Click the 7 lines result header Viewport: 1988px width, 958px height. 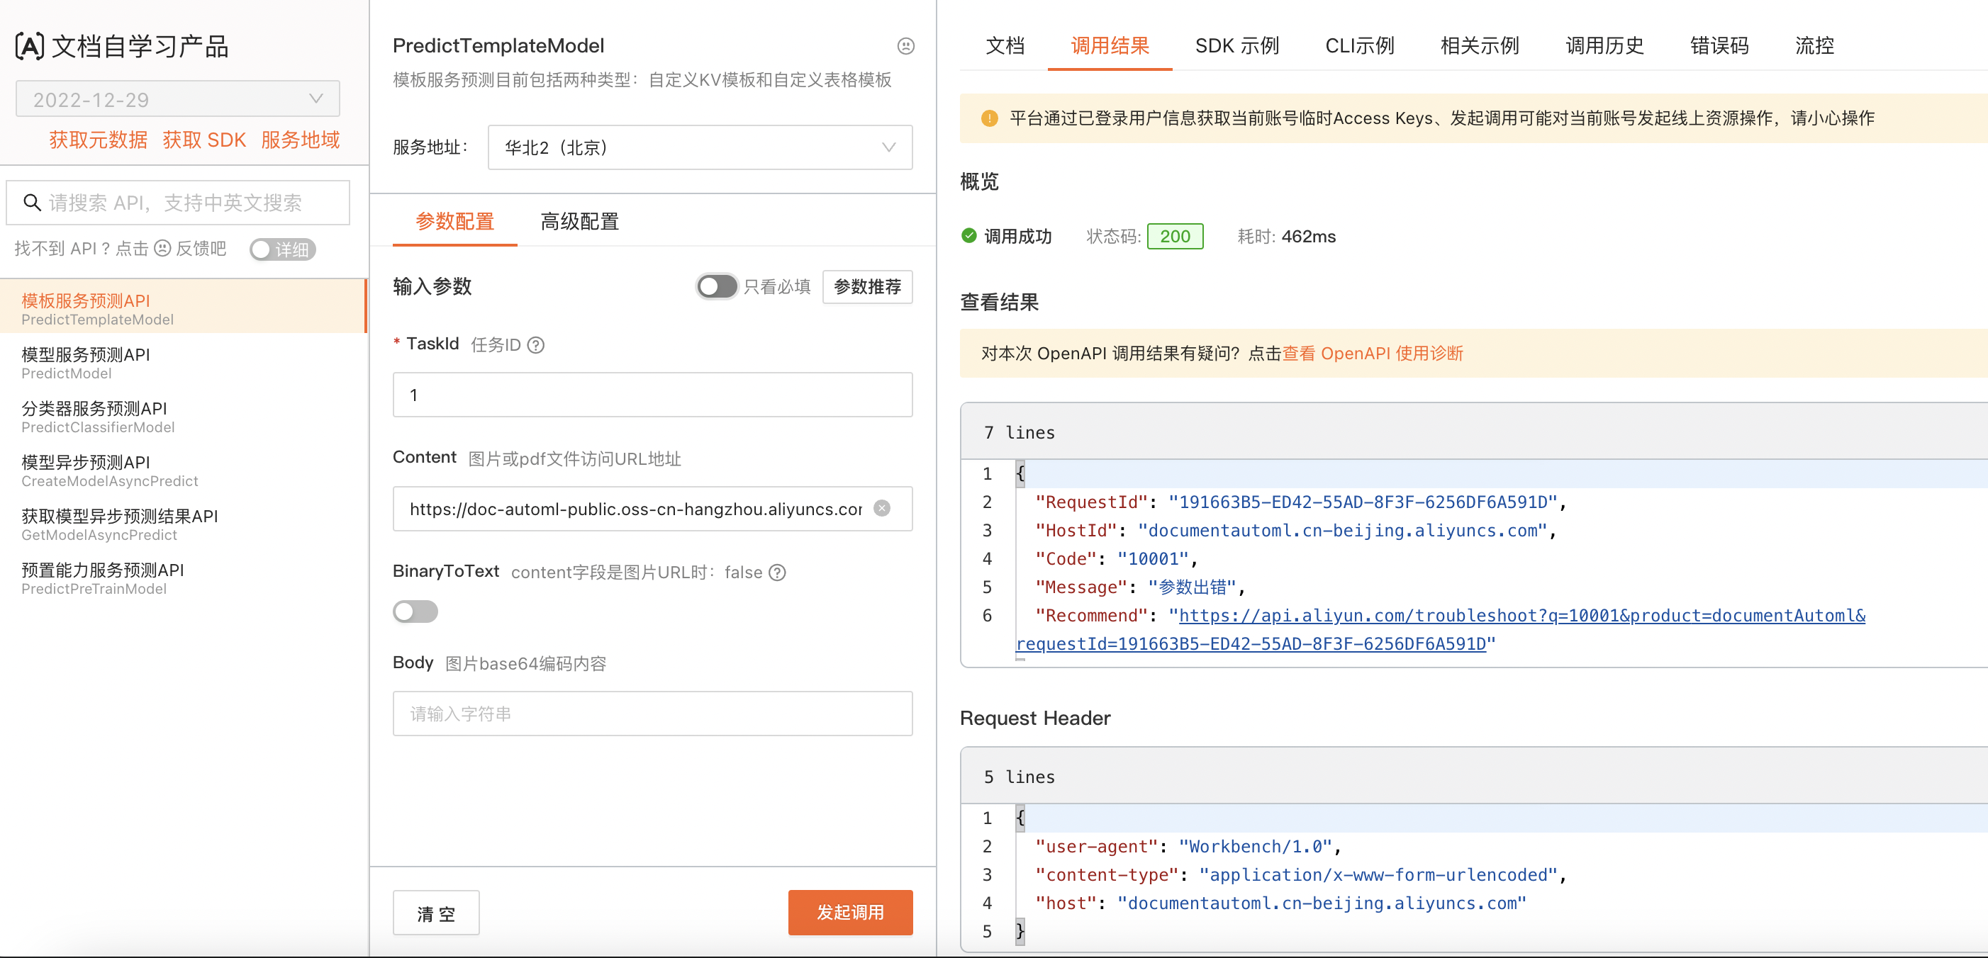tap(1019, 433)
